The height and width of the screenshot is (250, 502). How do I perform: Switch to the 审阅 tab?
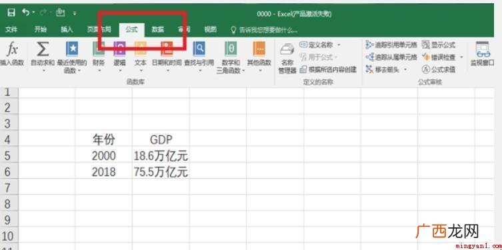tap(184, 30)
